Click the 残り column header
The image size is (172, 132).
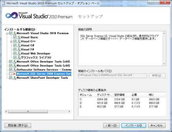point(157,95)
